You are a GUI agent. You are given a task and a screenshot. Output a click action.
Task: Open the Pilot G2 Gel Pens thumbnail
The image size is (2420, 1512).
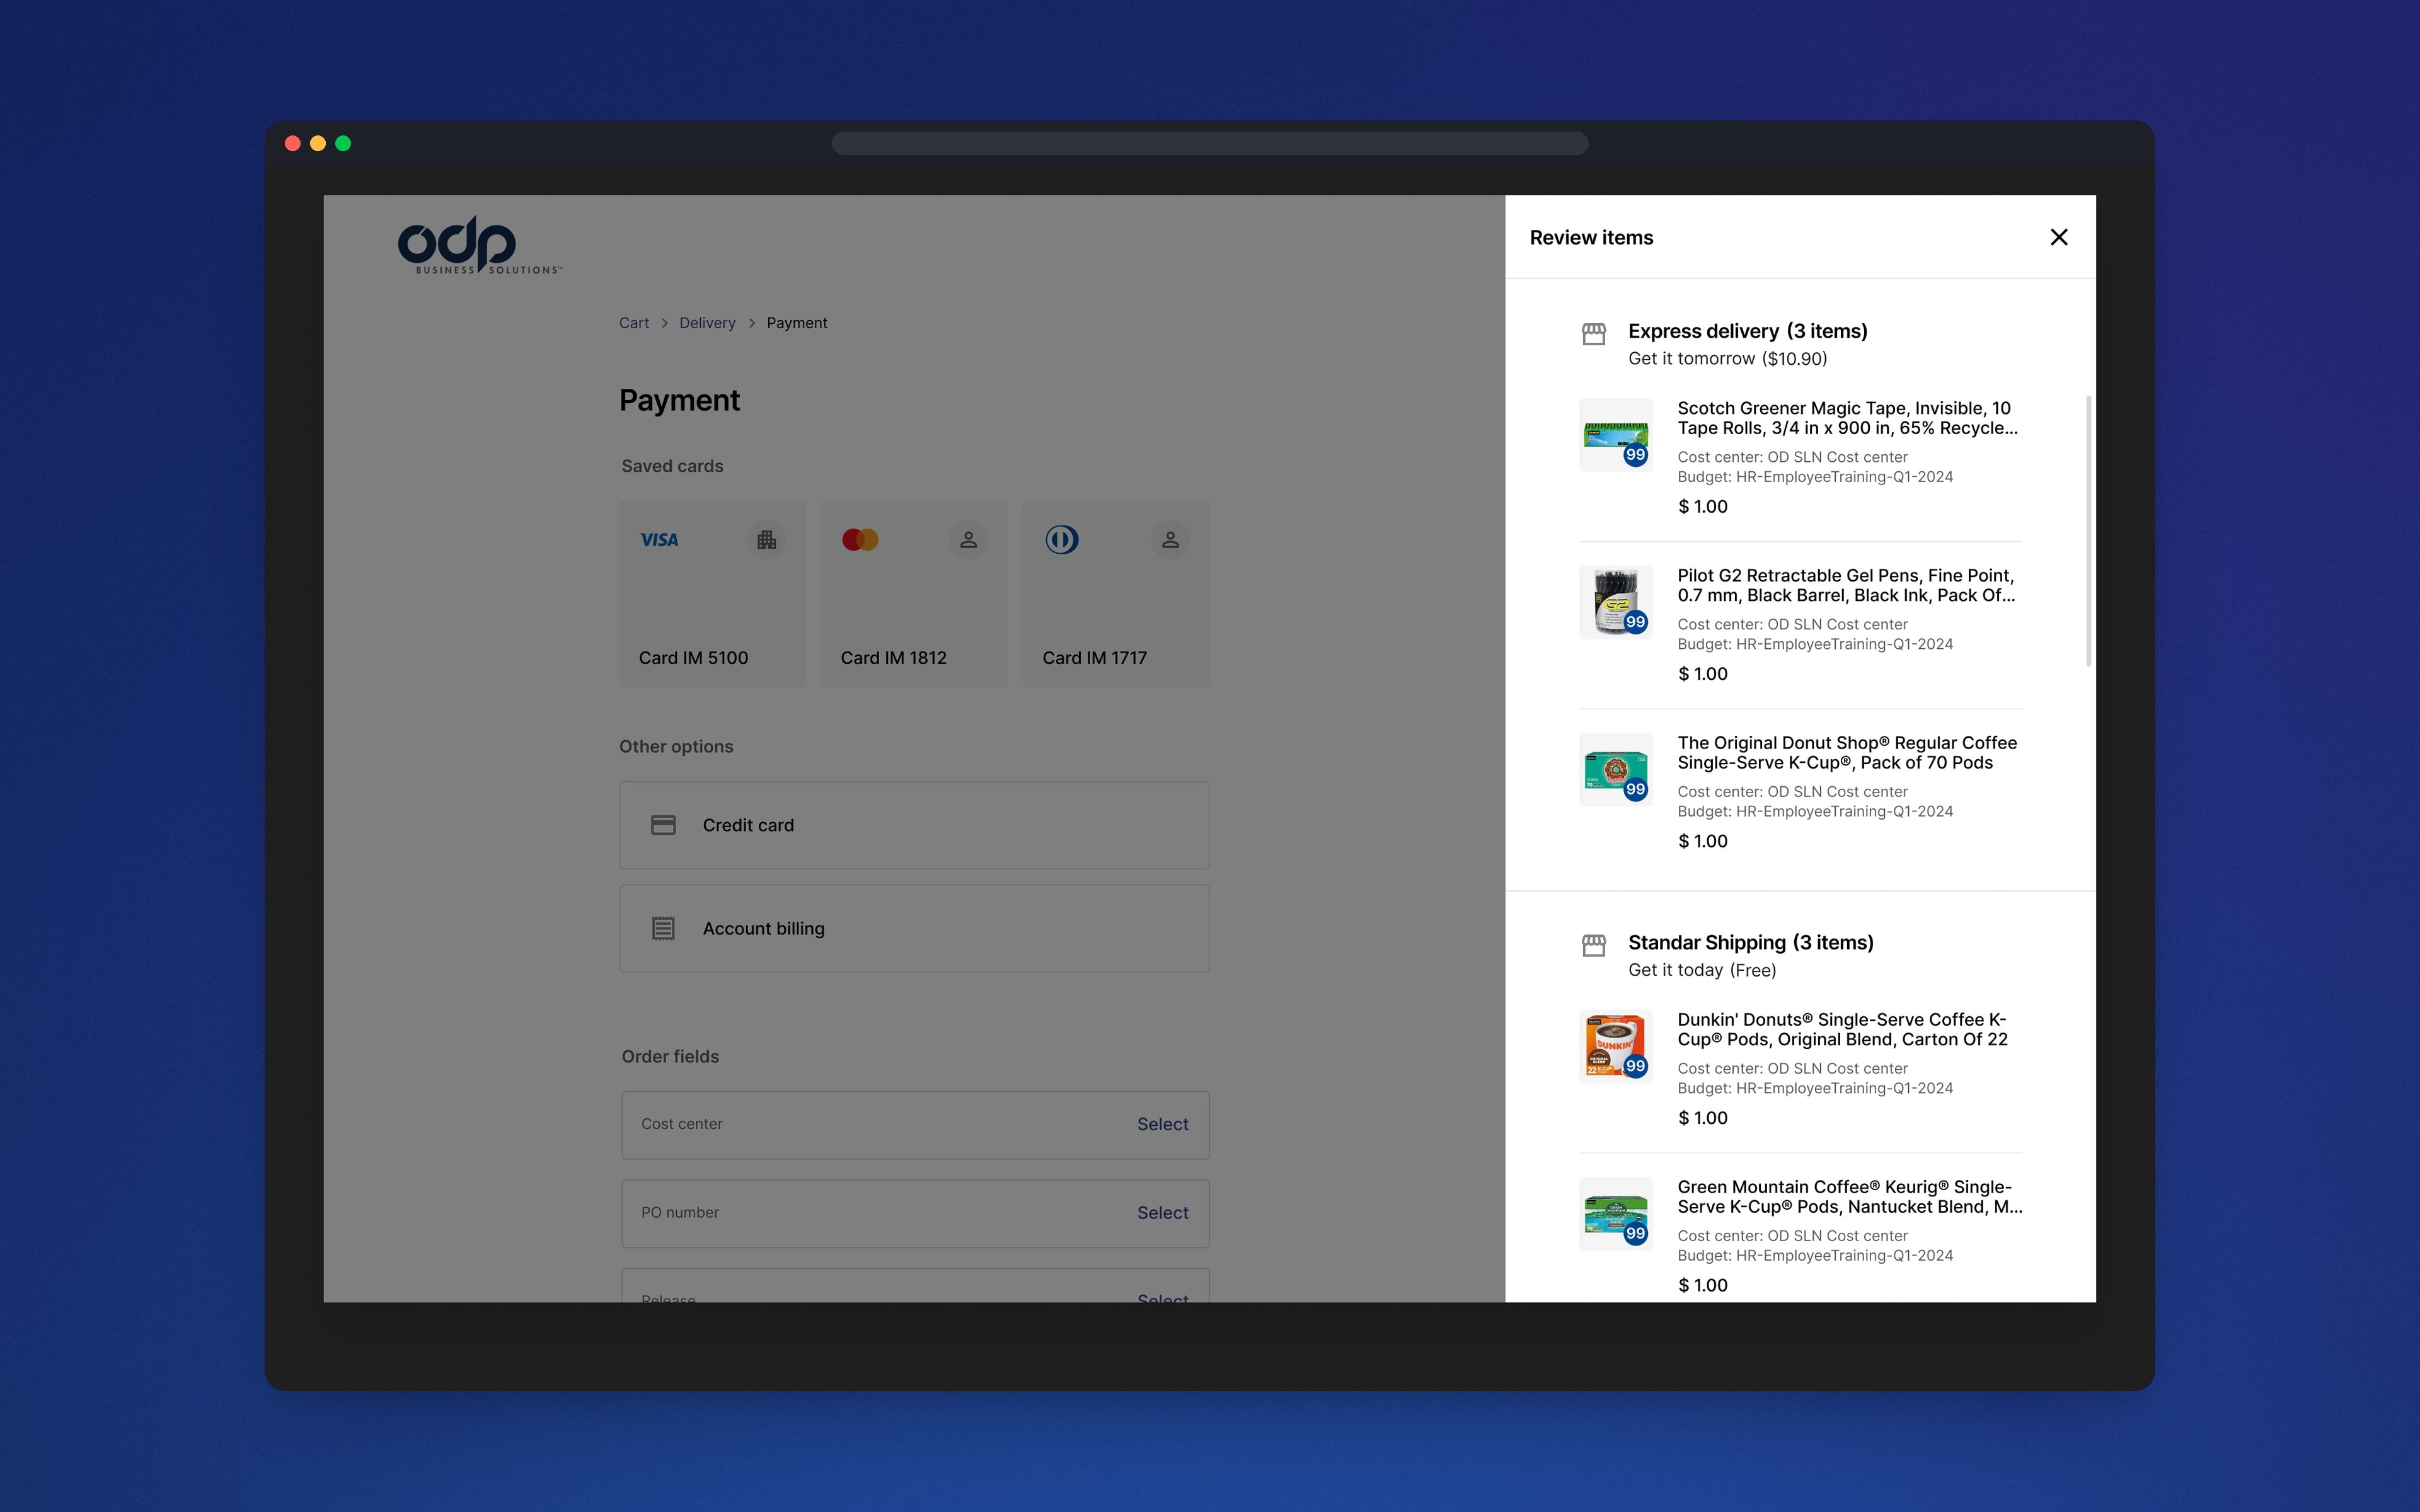coord(1615,602)
